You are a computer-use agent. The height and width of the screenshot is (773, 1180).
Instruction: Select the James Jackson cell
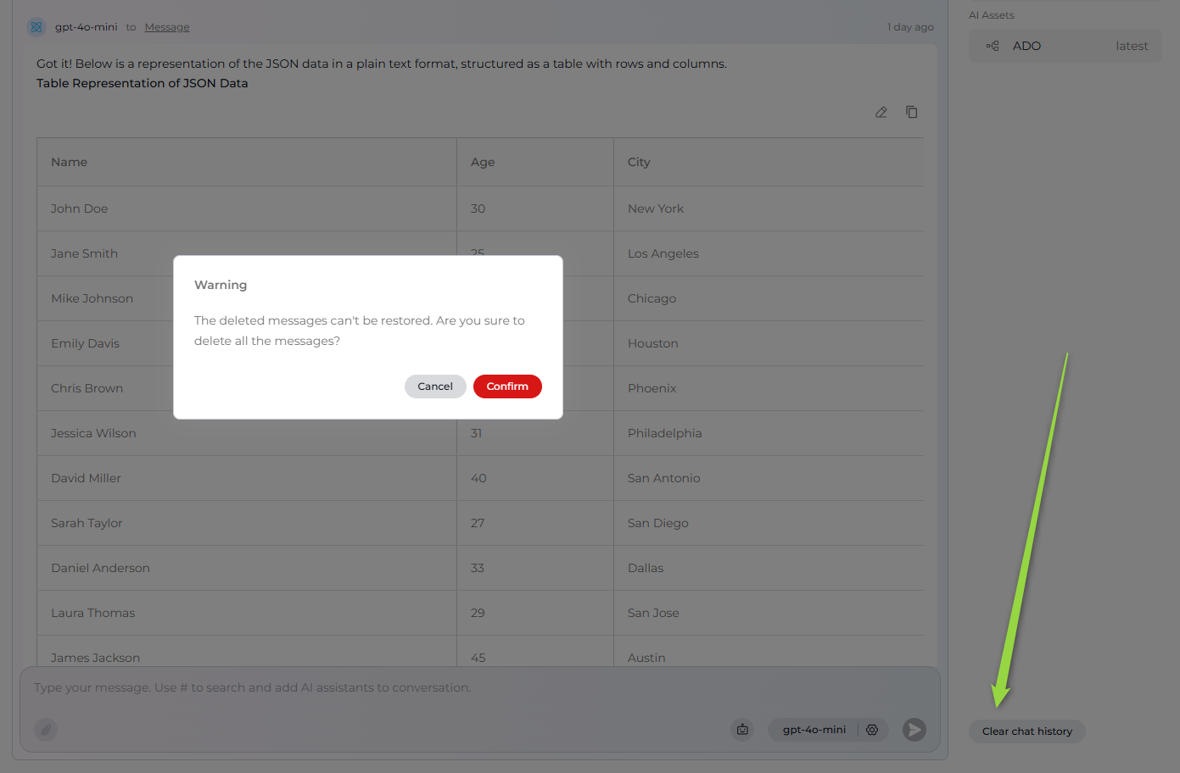247,652
